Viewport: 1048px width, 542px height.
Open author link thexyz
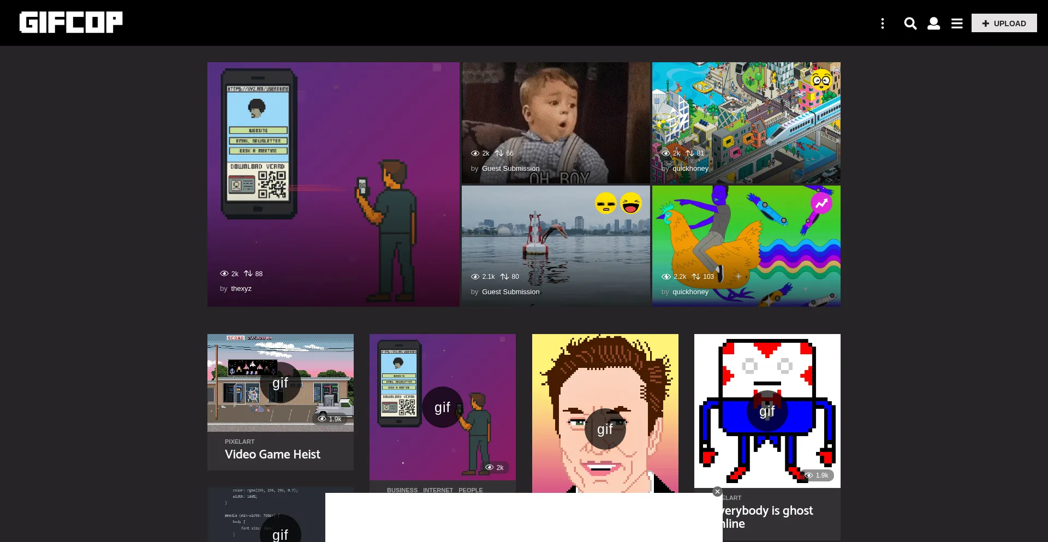pos(241,289)
